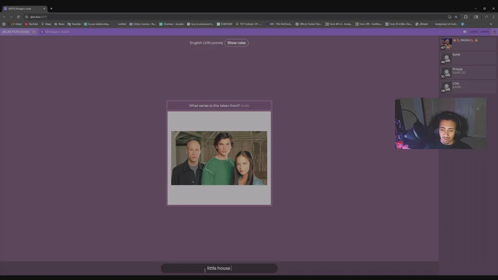This screenshot has height=280, width=498.
Task: Click the answer input with 'little house'
Action: pyautogui.click(x=219, y=268)
